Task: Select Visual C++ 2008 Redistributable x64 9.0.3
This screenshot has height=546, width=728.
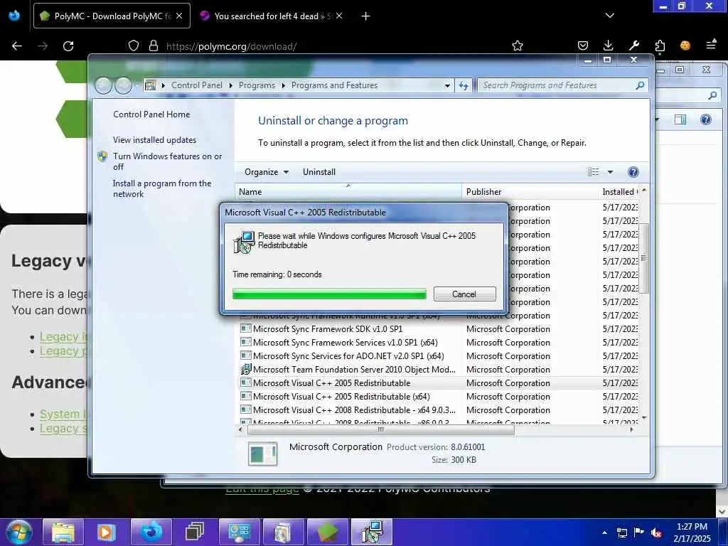Action: (354, 410)
